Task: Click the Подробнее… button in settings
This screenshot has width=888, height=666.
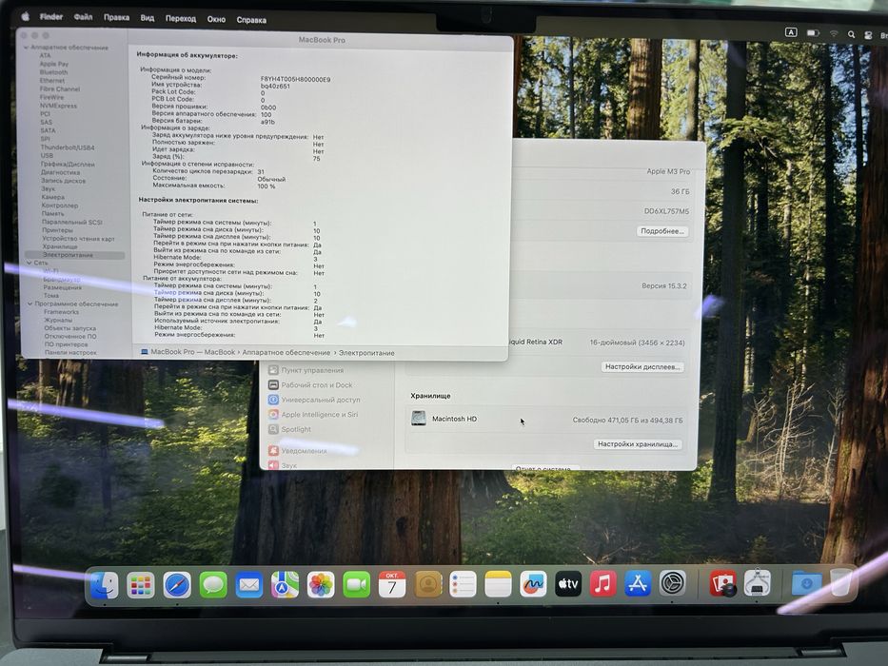Action: (x=662, y=231)
